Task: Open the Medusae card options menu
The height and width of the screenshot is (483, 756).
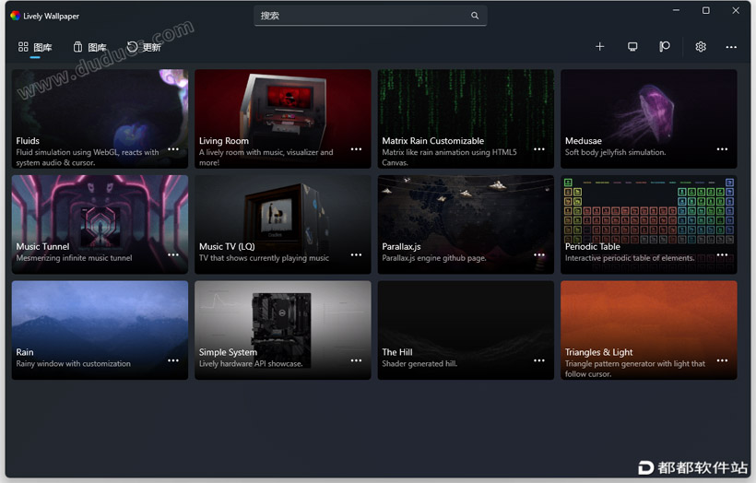Action: click(x=722, y=149)
